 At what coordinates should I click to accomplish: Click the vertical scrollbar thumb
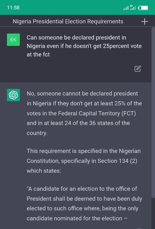[153, 113]
